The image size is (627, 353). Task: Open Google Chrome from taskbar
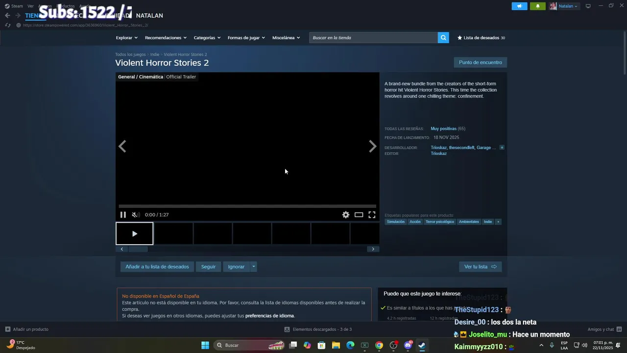tap(379, 345)
